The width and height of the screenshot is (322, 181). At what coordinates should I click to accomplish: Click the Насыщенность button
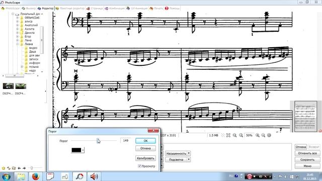176,153
